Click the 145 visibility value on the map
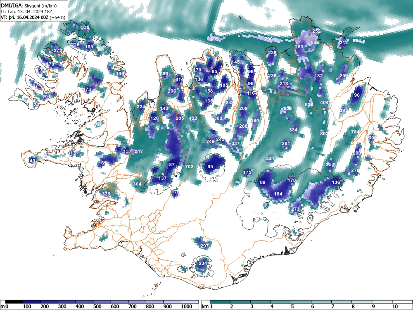Image resolution: width=413 pixels, height=310 pixels. pyautogui.click(x=235, y=62)
